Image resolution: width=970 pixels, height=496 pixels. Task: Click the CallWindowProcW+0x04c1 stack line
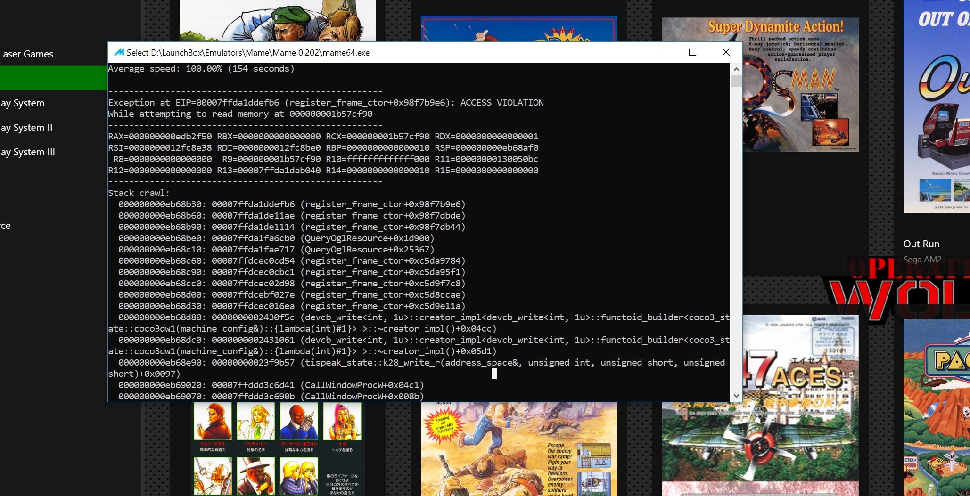tap(271, 385)
